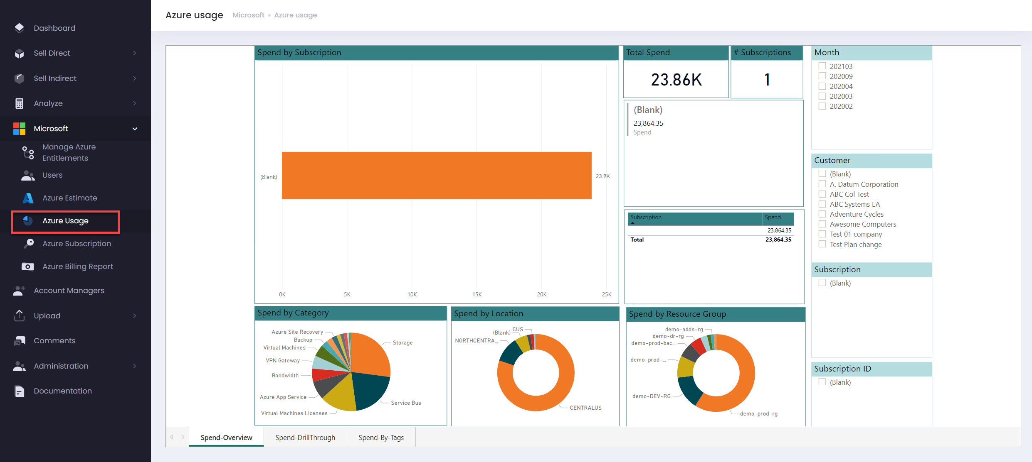
Task: Expand the Sell Indirect submenu chevron
Action: tap(135, 78)
